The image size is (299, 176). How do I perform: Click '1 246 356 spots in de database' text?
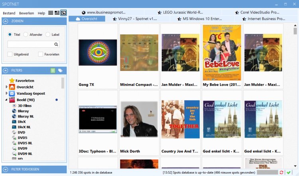tap(91, 172)
